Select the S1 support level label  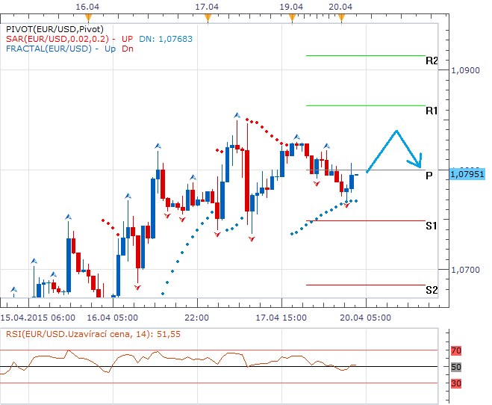pos(431,225)
